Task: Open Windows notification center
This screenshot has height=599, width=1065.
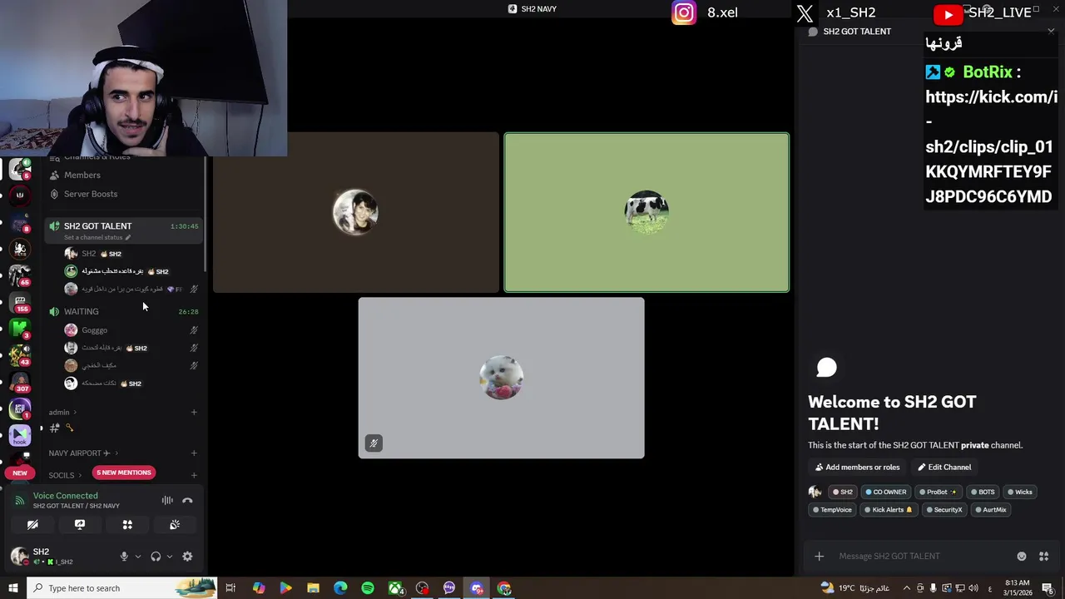Action: 1048,588
